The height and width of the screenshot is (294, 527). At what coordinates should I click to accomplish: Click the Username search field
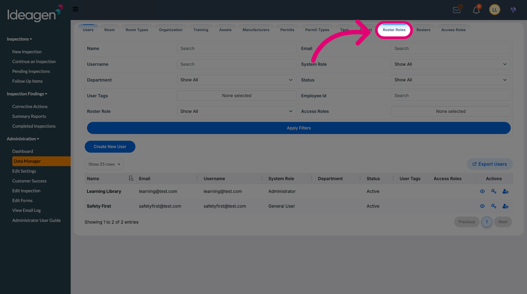point(237,64)
